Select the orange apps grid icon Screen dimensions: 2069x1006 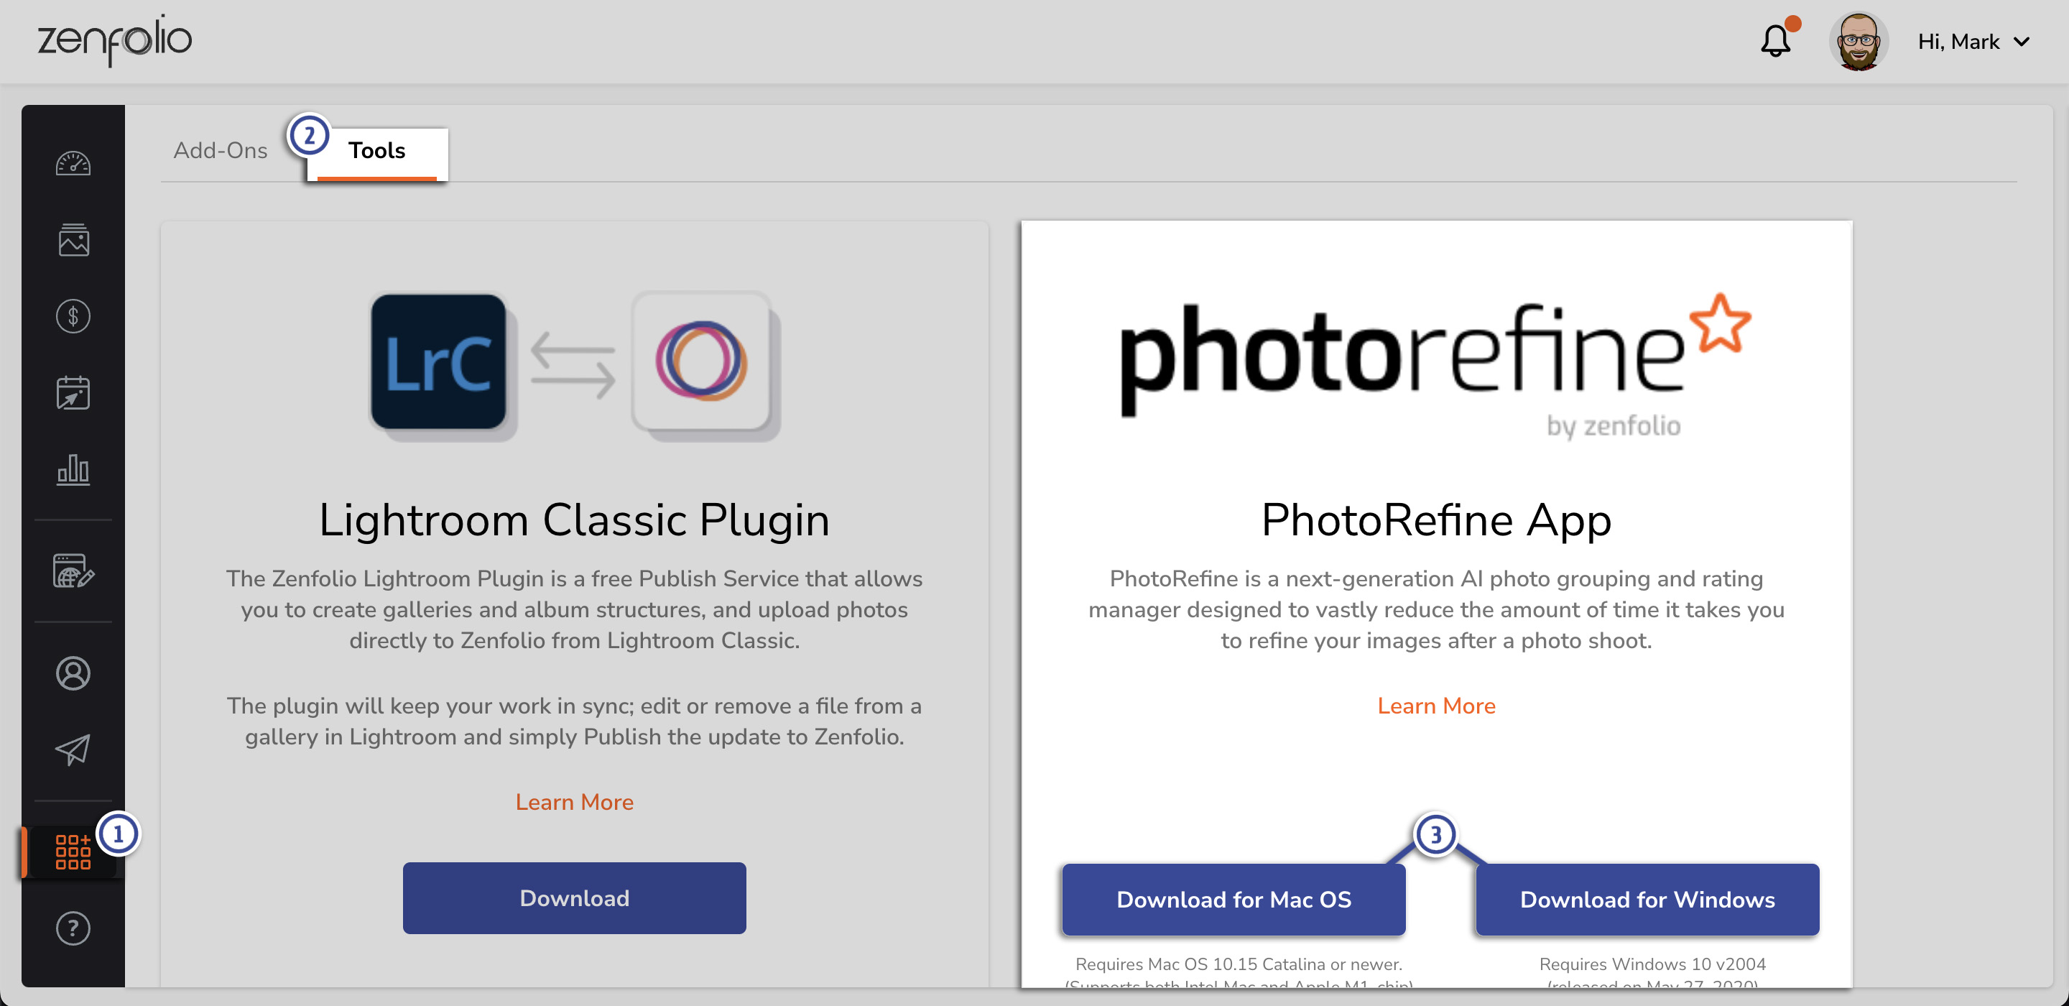(x=73, y=852)
